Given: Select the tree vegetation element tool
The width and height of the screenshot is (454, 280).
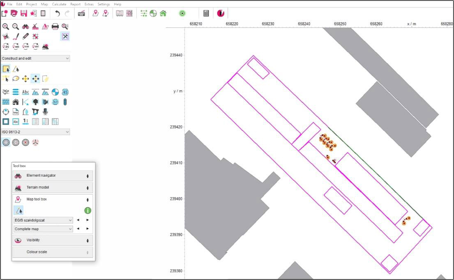Looking at the screenshot, I should [35, 102].
